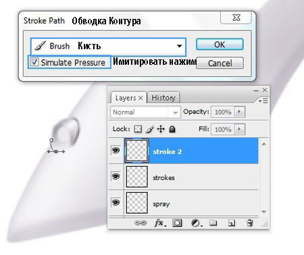Select the stroke 2 layer thumbnail

(x=136, y=150)
